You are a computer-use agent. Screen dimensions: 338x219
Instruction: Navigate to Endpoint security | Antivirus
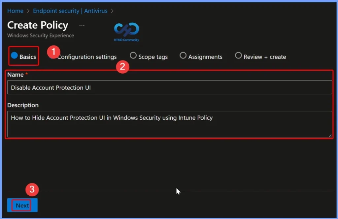(x=70, y=11)
